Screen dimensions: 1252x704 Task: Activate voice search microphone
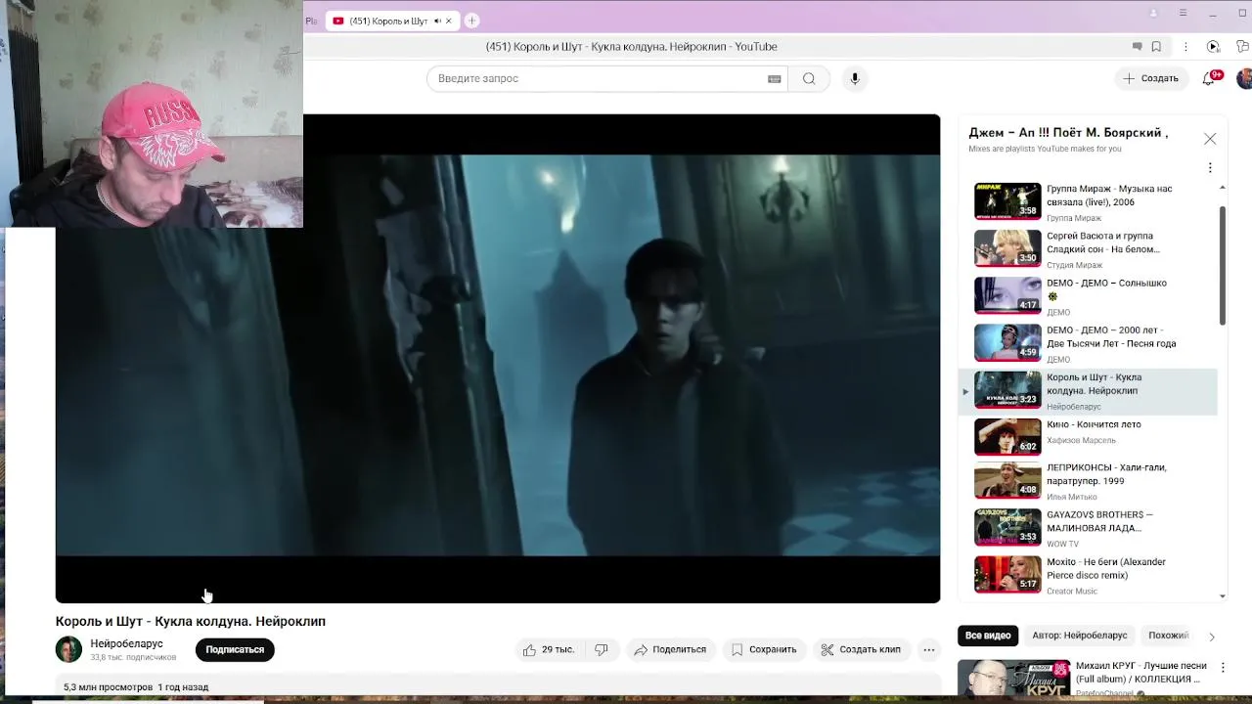pyautogui.click(x=855, y=78)
